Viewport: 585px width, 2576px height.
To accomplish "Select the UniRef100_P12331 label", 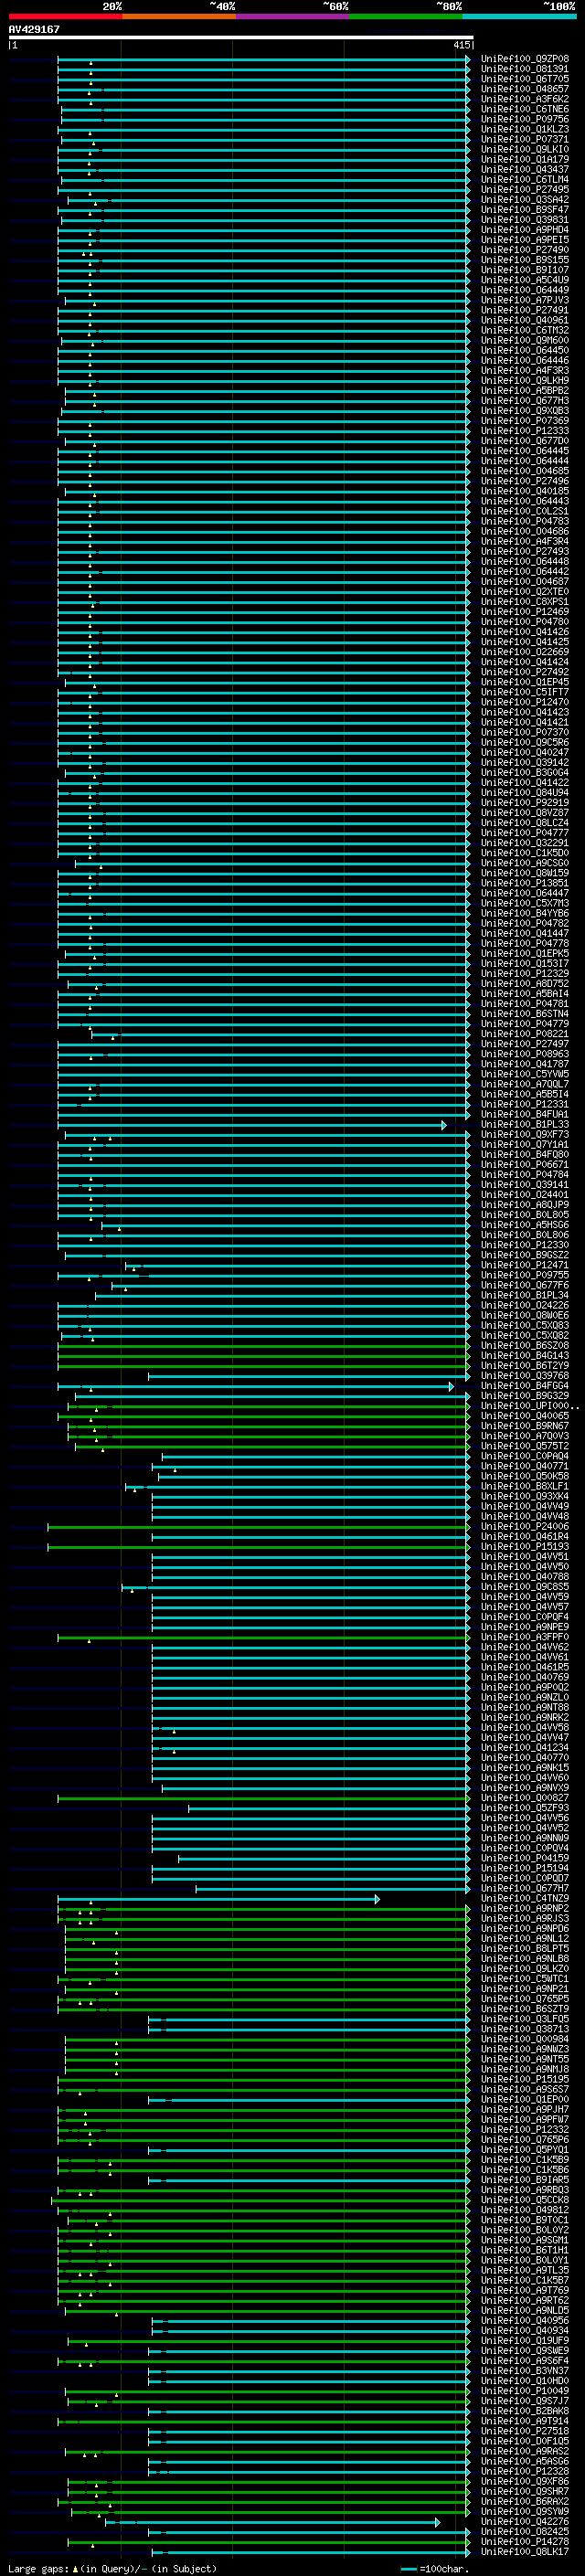I will point(524,1104).
